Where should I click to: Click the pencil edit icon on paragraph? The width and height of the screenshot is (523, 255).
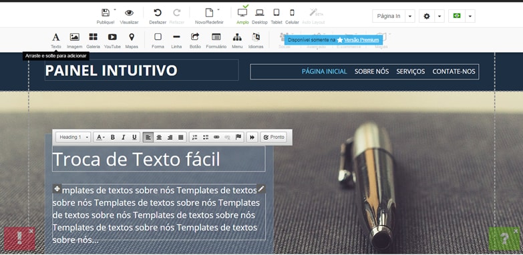coord(261,189)
